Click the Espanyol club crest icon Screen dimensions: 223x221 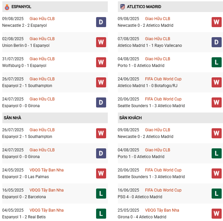[x=7, y=7]
